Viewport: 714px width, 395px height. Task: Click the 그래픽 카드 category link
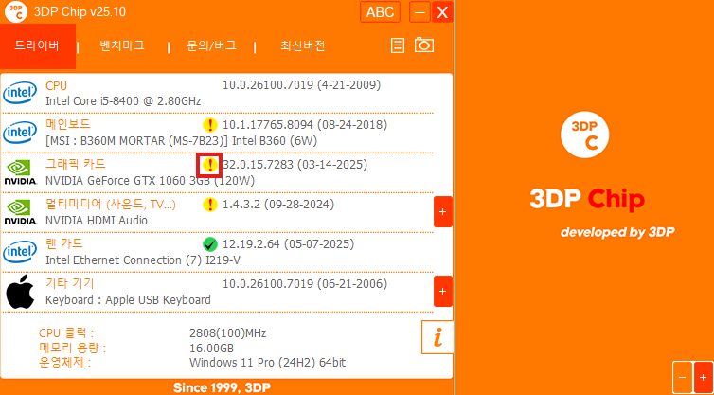[76, 164]
